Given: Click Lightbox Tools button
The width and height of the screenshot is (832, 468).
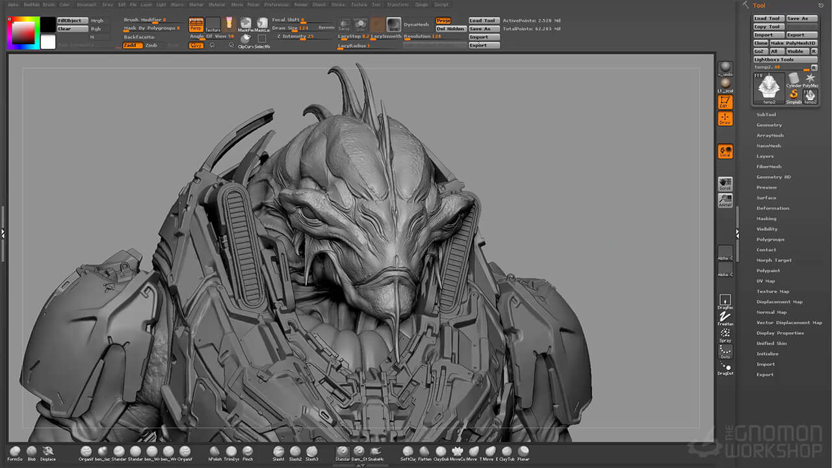Looking at the screenshot, I should click(x=785, y=59).
